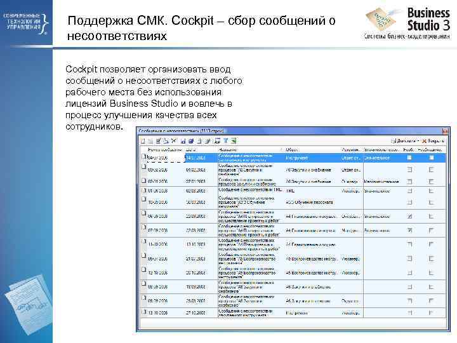457x343 pixels.
Task: Click the toolbar icon right of Save all
Action: (x=199, y=141)
